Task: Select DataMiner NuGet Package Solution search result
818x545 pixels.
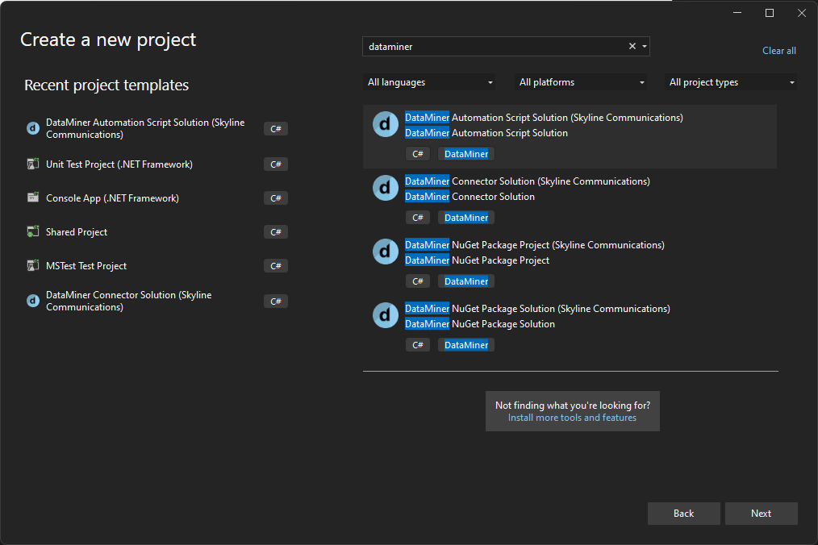Action: (570, 327)
